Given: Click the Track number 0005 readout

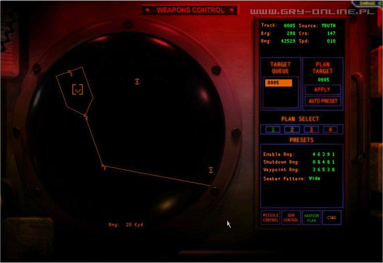Looking at the screenshot, I should tap(289, 26).
